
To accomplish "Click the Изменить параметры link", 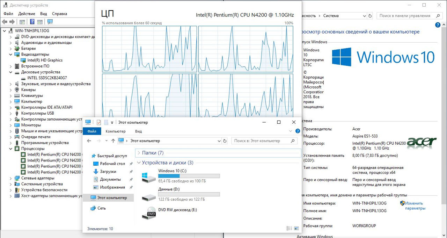I will [415, 205].
